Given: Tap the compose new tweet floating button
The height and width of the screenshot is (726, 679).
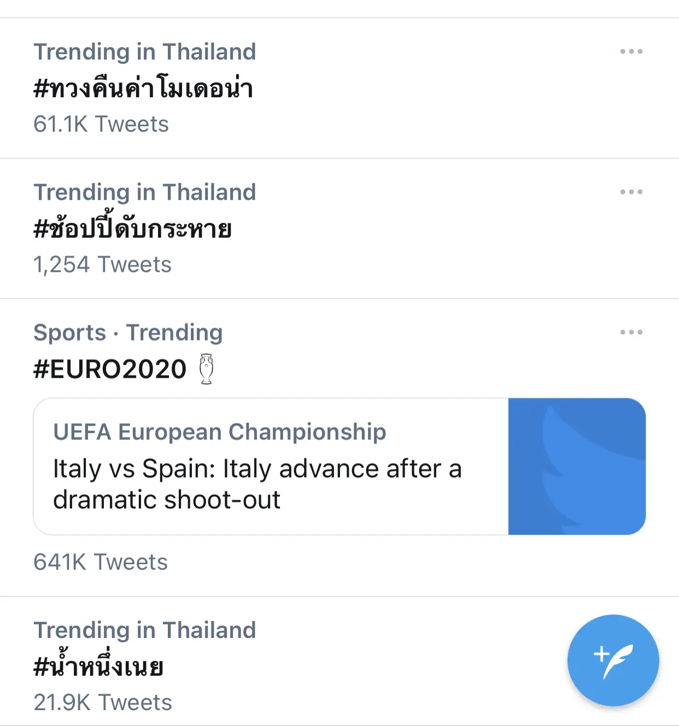Looking at the screenshot, I should (613, 660).
